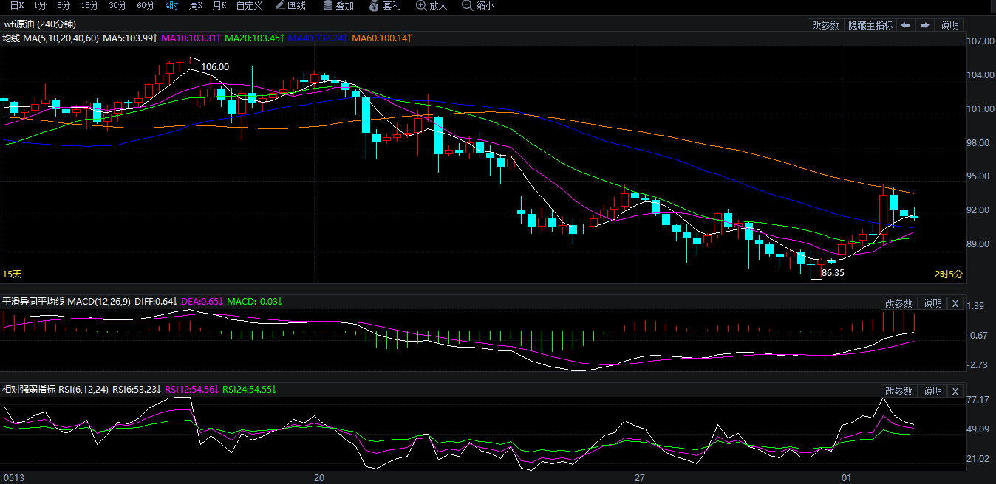
Task: Open 说明 in the RSI panel
Action: 932,391
